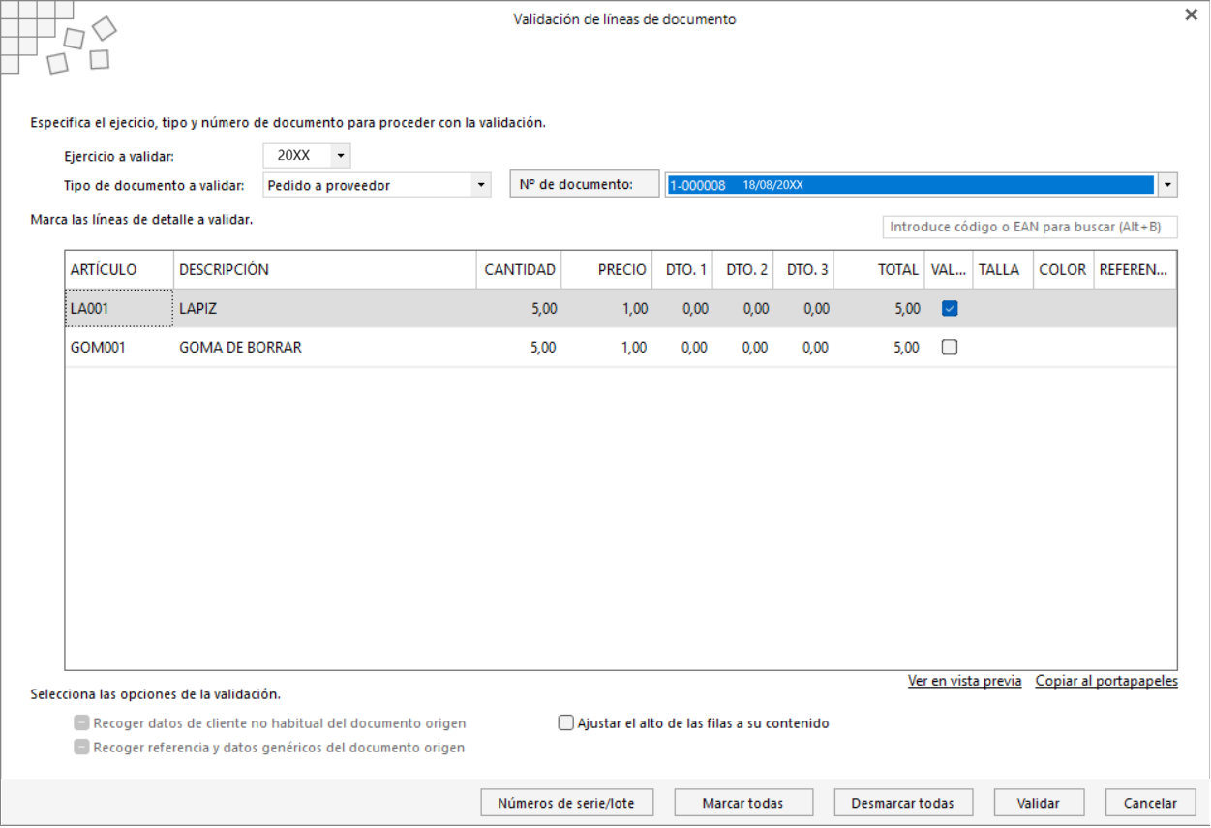Open the Ejercicio a validar dropdown

click(x=341, y=156)
